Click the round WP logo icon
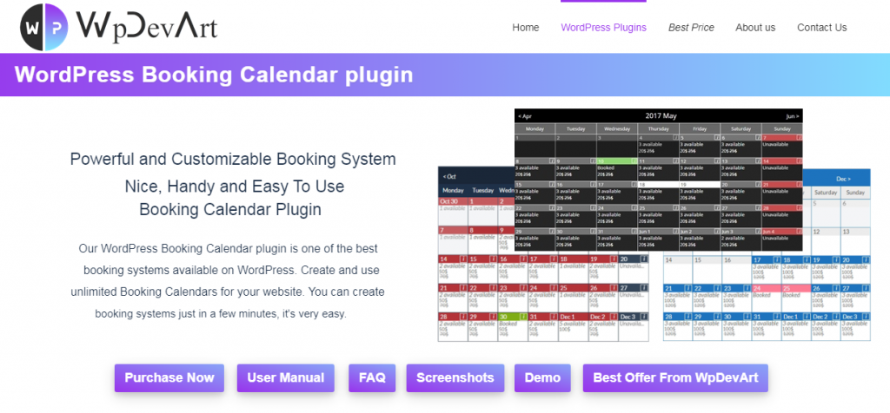This screenshot has width=890, height=413. [x=43, y=27]
